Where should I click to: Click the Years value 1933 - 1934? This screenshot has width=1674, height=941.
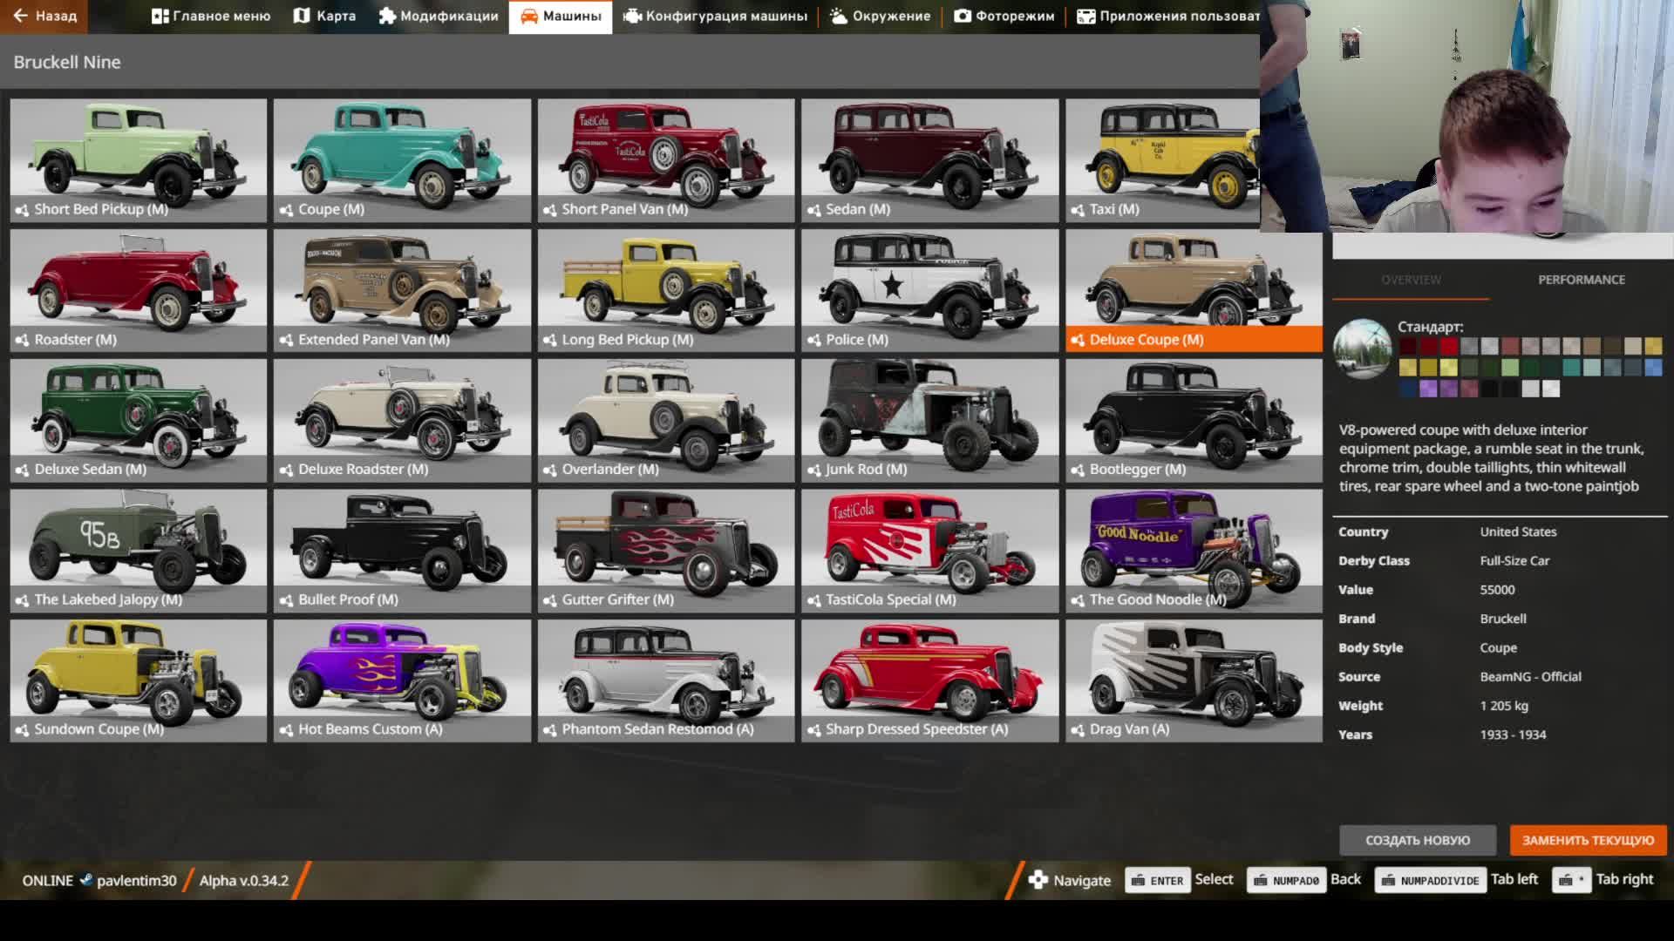point(1513,735)
